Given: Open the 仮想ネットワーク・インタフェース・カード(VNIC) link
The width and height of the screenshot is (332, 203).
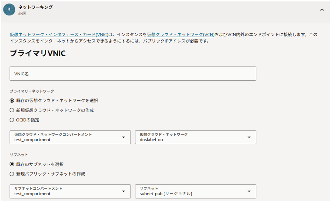Looking at the screenshot, I should [x=59, y=35].
